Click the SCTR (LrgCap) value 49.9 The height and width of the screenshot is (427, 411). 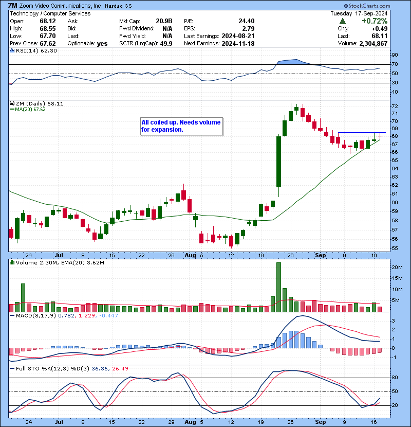click(x=166, y=44)
